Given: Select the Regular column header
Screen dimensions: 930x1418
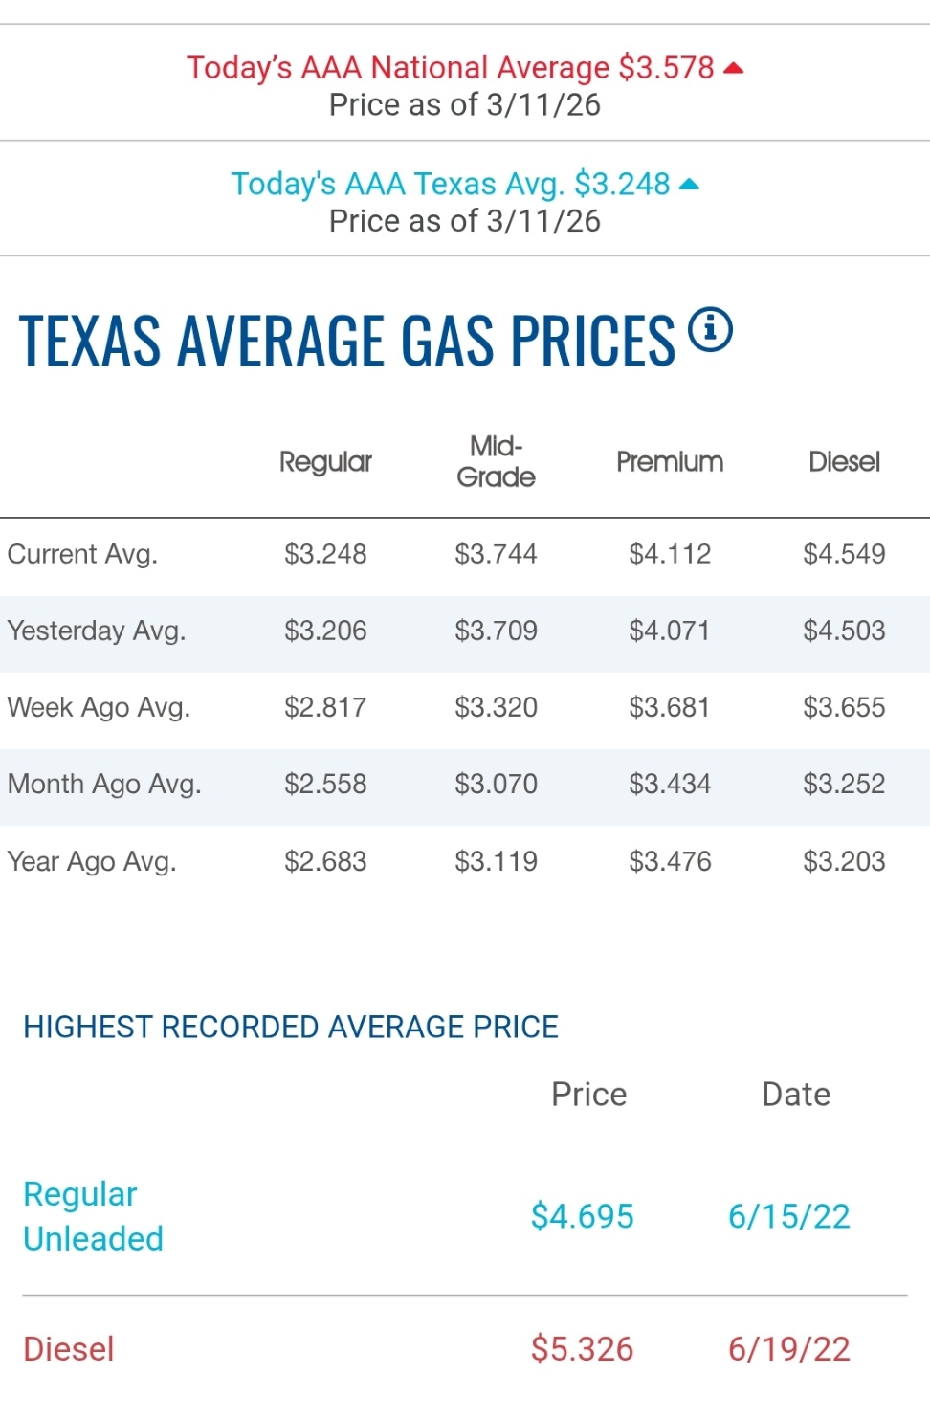Looking at the screenshot, I should pyautogui.click(x=325, y=462).
